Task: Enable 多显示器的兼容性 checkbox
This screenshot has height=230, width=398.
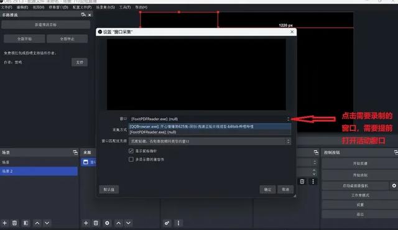Action: click(131, 159)
